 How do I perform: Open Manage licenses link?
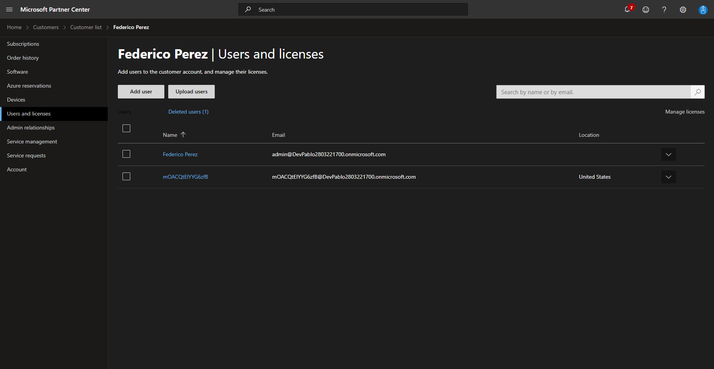(685, 112)
